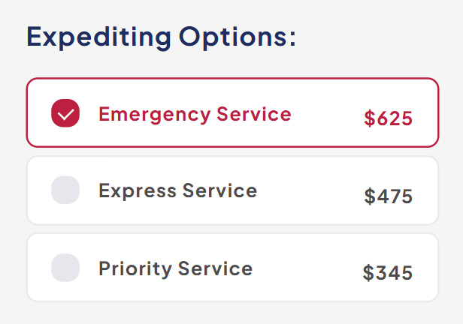Click the white checkmark icon in red box
Image resolution: width=463 pixels, height=324 pixels.
click(65, 114)
